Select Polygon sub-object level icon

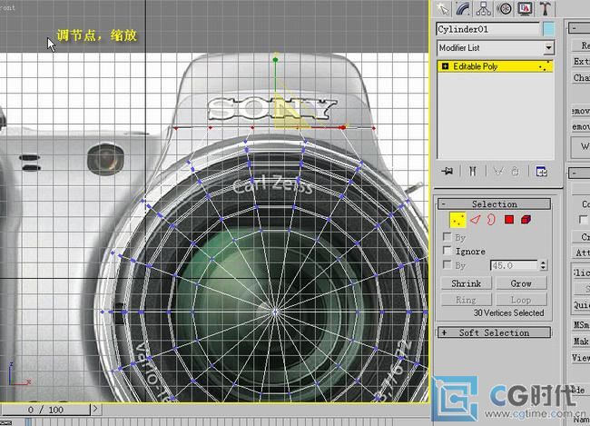point(509,219)
